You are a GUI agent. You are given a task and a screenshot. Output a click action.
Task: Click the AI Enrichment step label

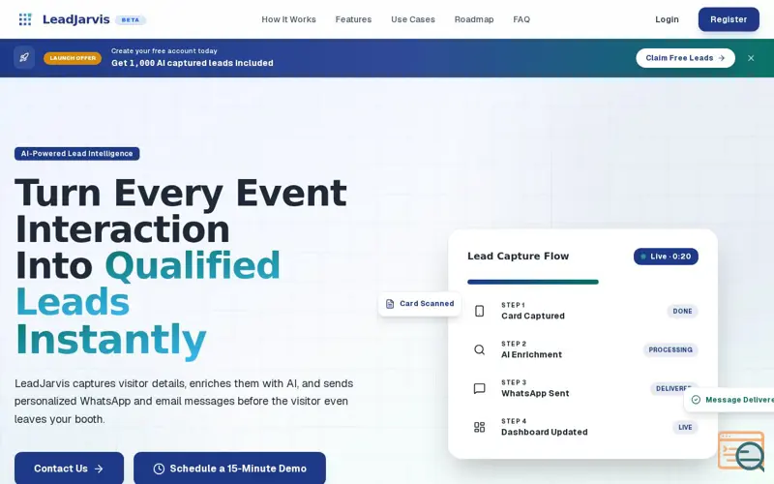click(531, 354)
